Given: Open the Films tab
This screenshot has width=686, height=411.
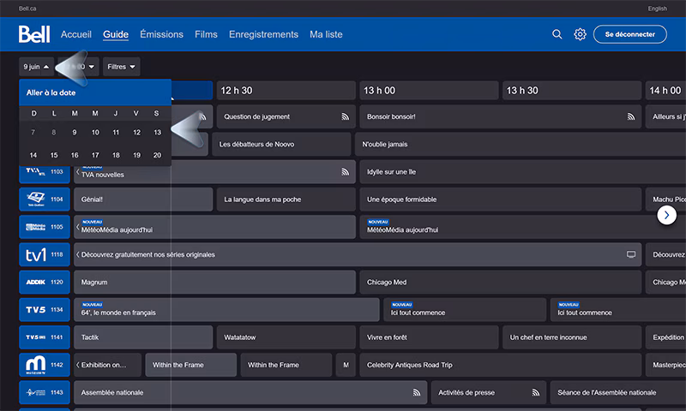Looking at the screenshot, I should pos(206,34).
